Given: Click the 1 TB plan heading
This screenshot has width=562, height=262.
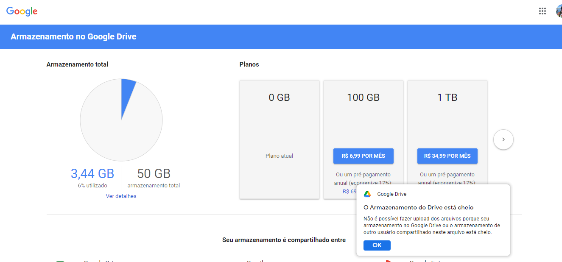Looking at the screenshot, I should click(x=447, y=98).
